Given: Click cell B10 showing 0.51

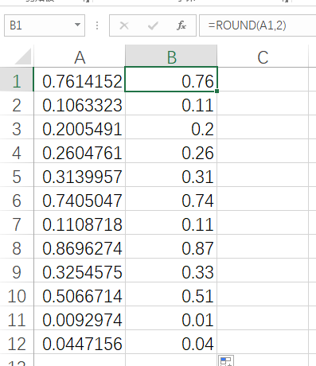Looking at the screenshot, I should 171,294.
